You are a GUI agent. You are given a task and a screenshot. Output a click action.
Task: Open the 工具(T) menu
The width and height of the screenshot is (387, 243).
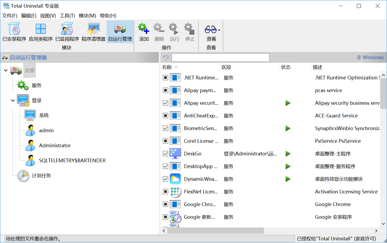tap(67, 16)
